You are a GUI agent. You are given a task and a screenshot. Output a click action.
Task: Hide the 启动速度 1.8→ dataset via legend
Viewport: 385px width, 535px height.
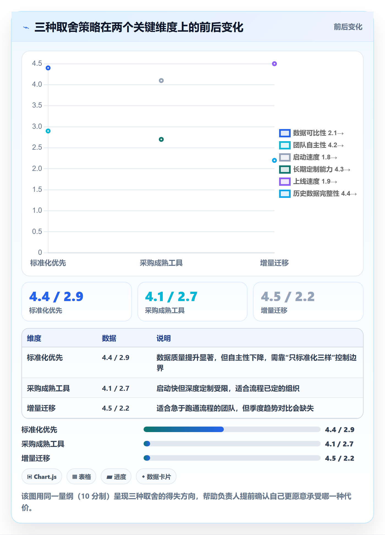pyautogui.click(x=308, y=157)
